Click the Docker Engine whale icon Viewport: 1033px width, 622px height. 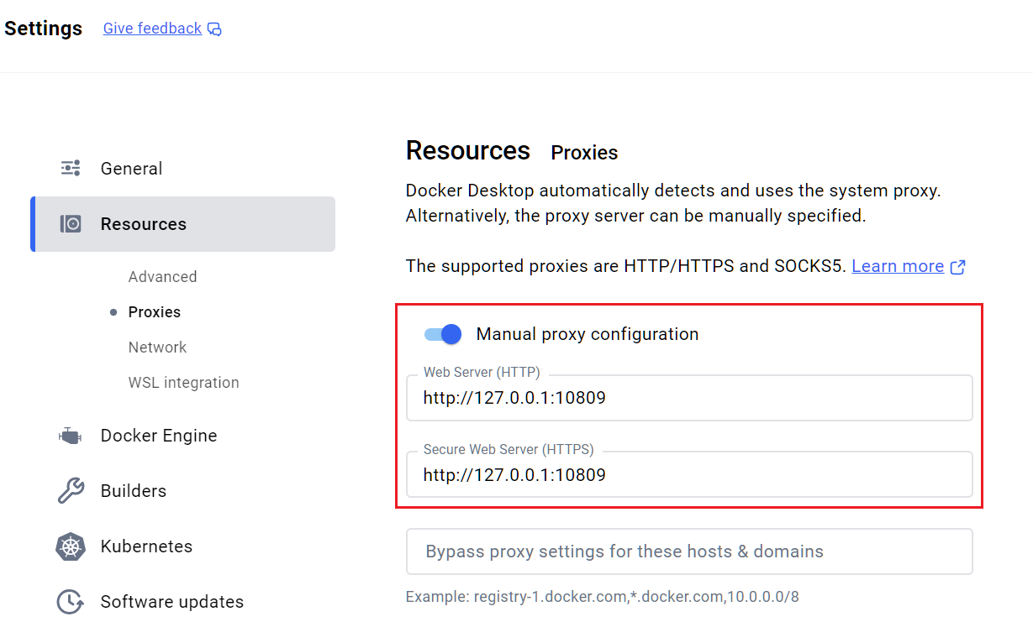(x=70, y=436)
